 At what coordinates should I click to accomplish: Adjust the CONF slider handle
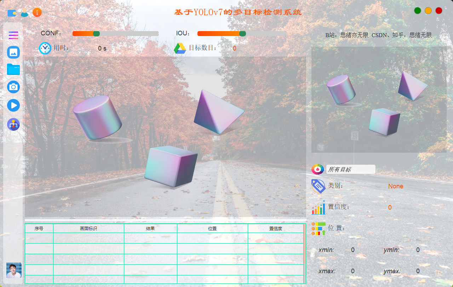pyautogui.click(x=96, y=34)
